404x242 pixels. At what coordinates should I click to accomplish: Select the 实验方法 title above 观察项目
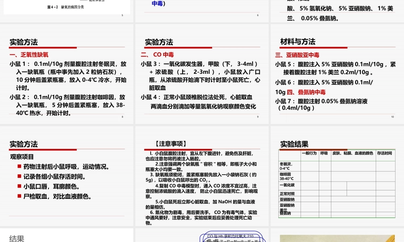pyautogui.click(x=24, y=144)
